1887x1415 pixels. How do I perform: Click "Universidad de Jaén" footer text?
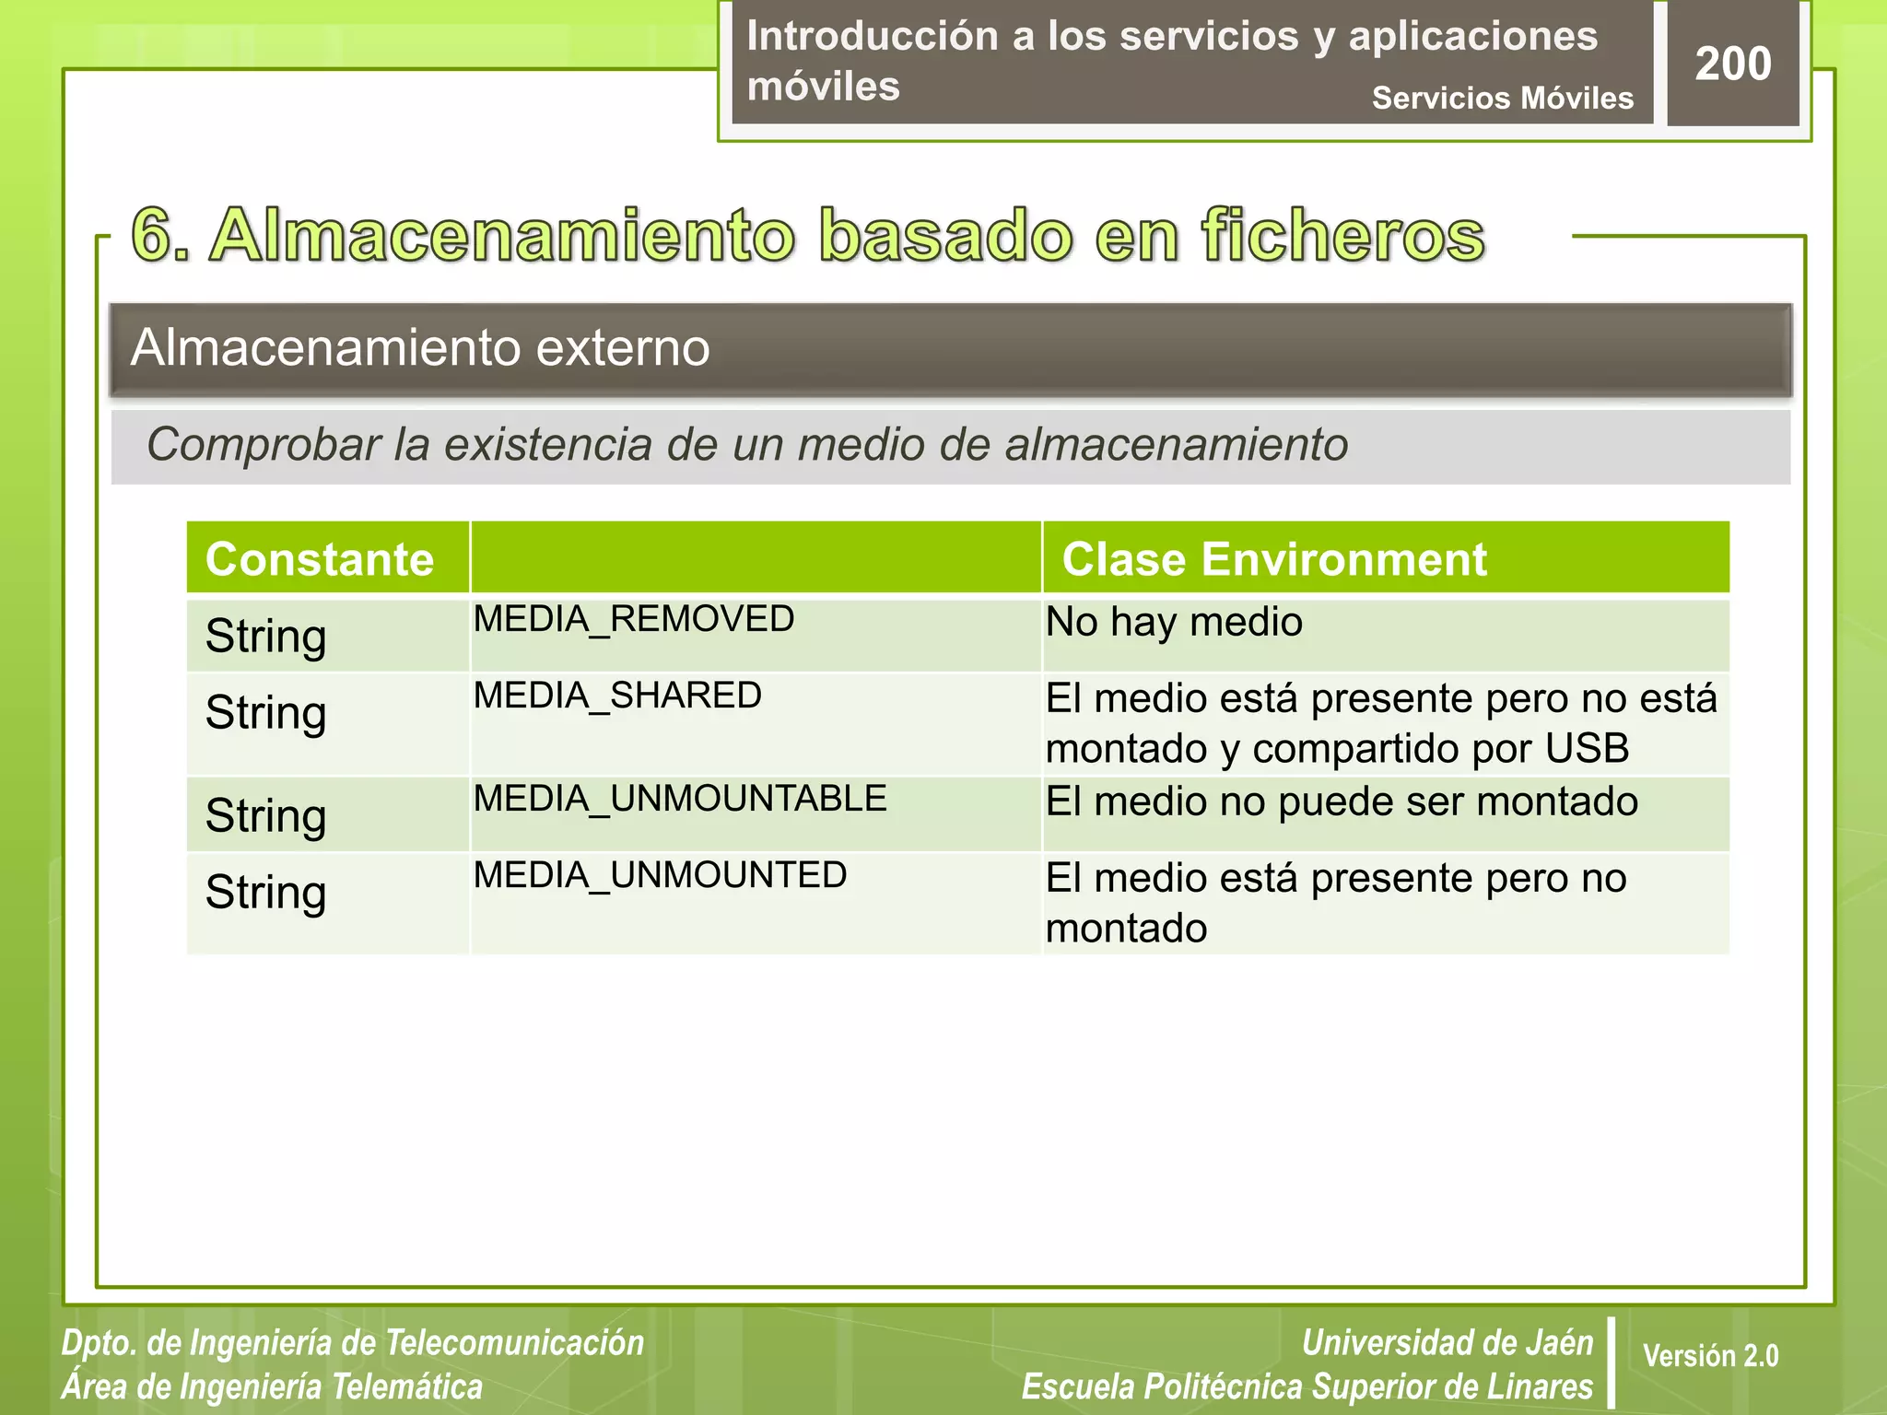pyautogui.click(x=1447, y=1343)
